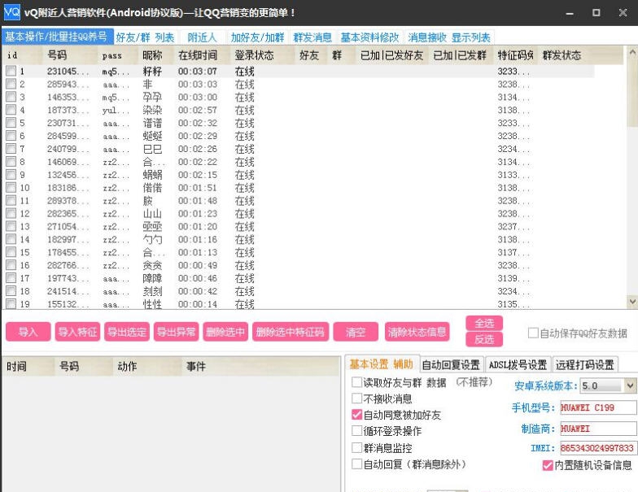638x492 pixels.
Task: Click the 清空 button
Action: click(x=356, y=332)
